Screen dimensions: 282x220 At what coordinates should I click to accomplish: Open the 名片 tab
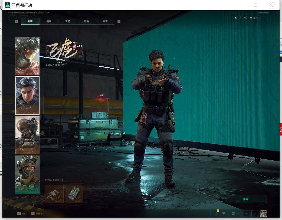tap(49, 21)
